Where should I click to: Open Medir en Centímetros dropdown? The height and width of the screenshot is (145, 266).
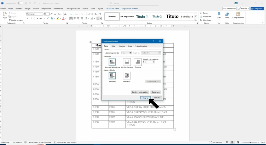coord(160,53)
